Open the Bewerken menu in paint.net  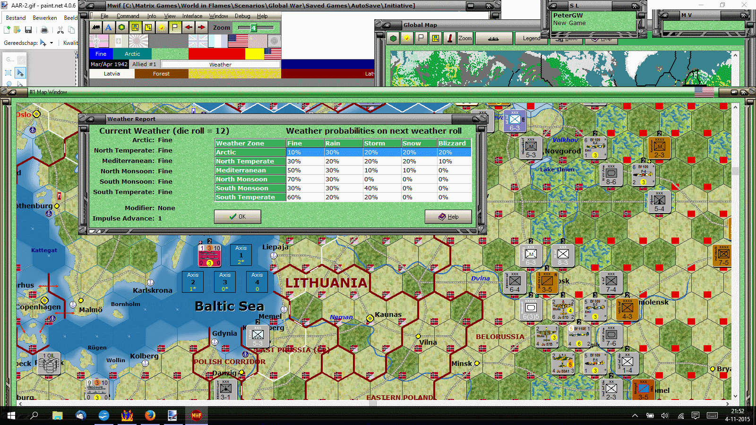[45, 18]
